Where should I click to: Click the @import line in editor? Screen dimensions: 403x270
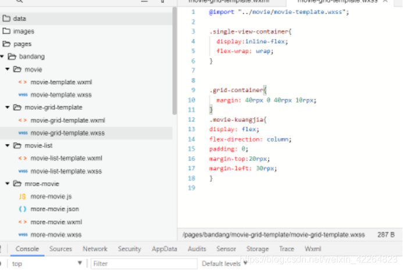point(279,12)
